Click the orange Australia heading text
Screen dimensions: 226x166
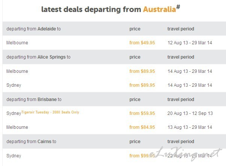coord(160,9)
